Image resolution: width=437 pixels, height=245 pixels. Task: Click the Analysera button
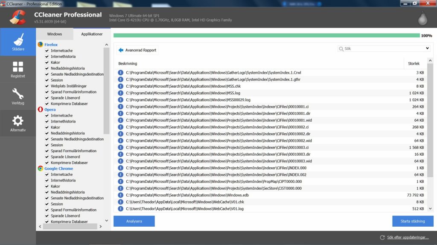pyautogui.click(x=134, y=221)
